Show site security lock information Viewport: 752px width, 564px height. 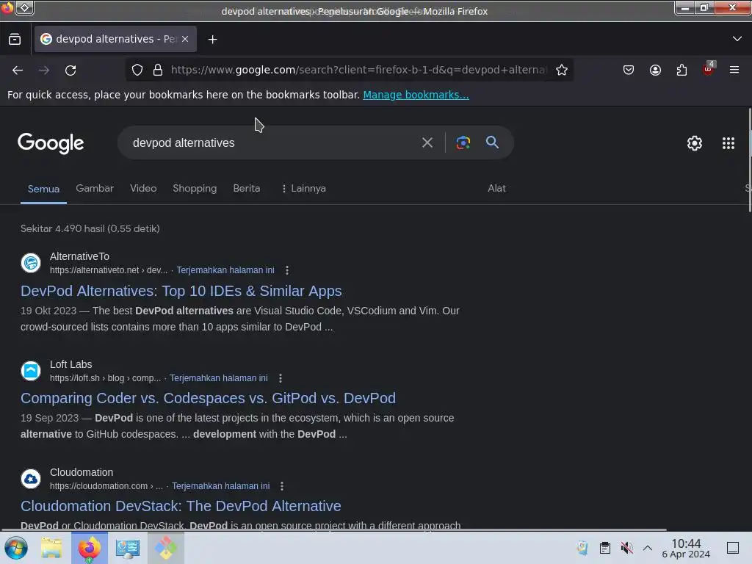point(158,70)
